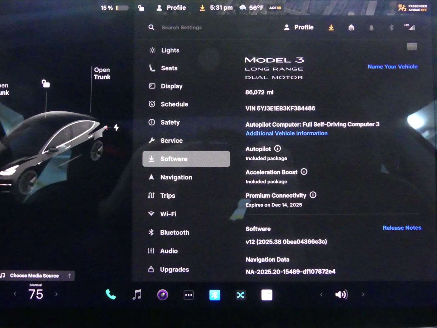Screen dimensions: 437x328
Task: Tap the volume speaker icon
Action: pyautogui.click(x=341, y=294)
